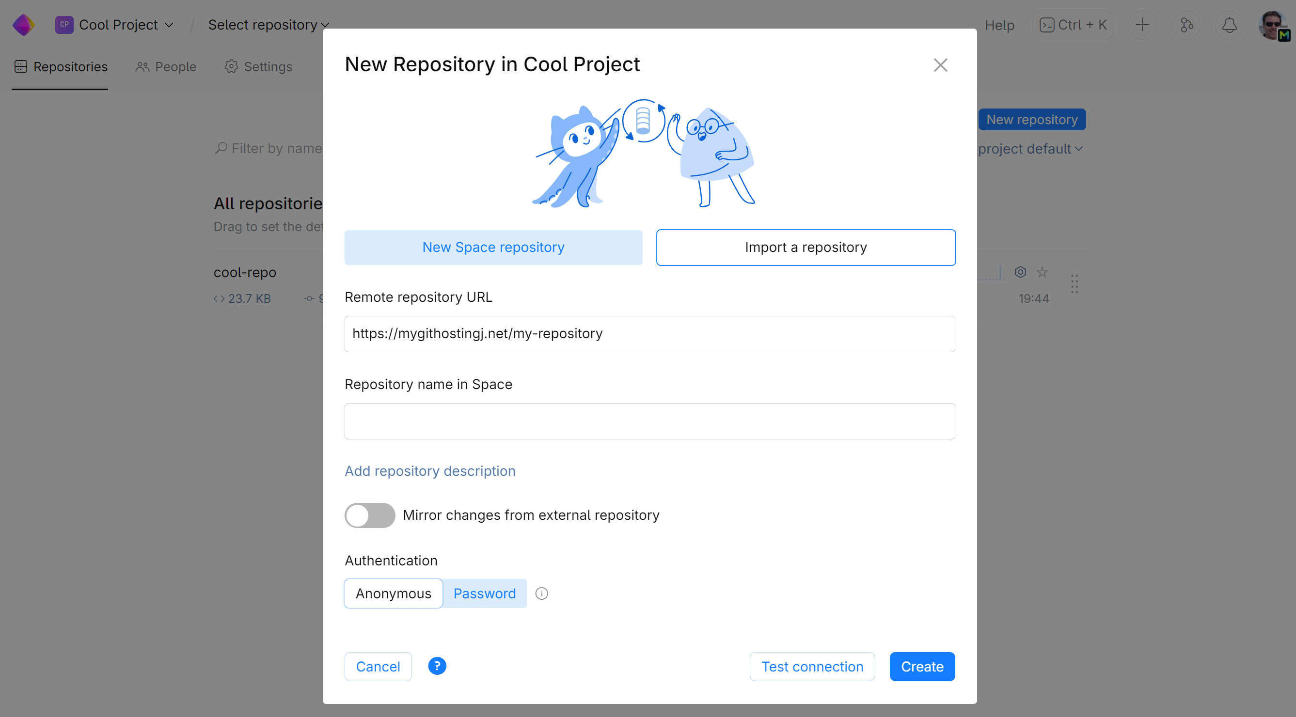
Task: Click the packages hexagon icon next to cool-repo
Action: coord(1020,272)
